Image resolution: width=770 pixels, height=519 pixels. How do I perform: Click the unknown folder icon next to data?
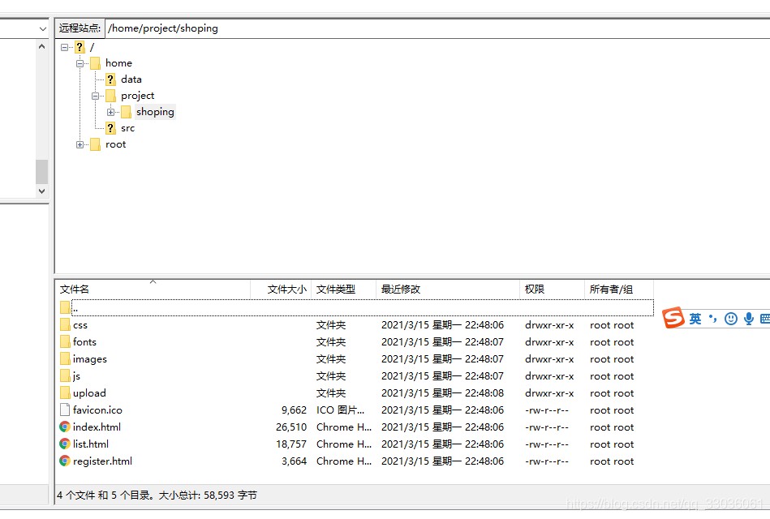click(x=110, y=79)
